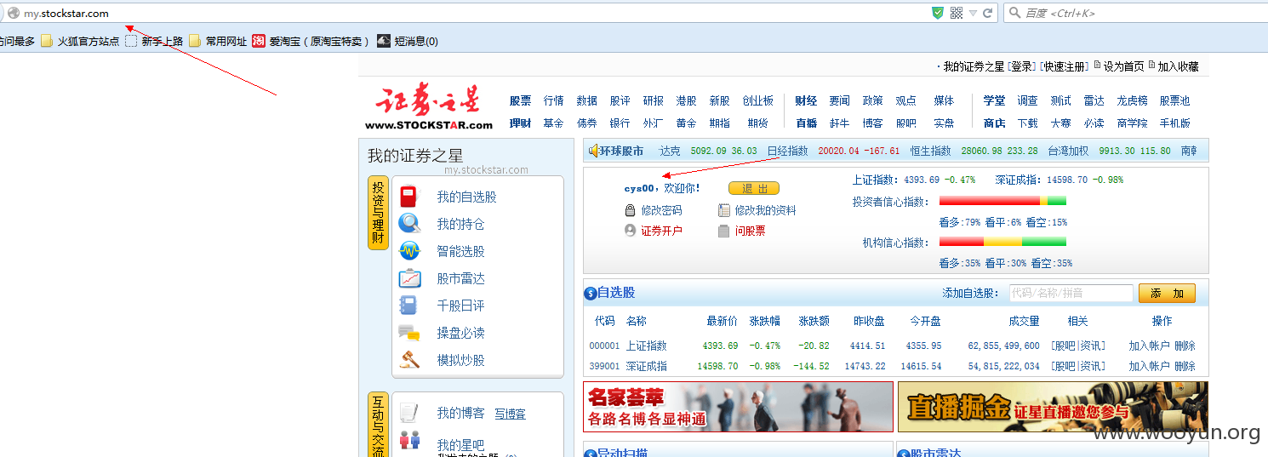Open the 股票 navigation menu item
The image size is (1268, 457).
click(520, 100)
